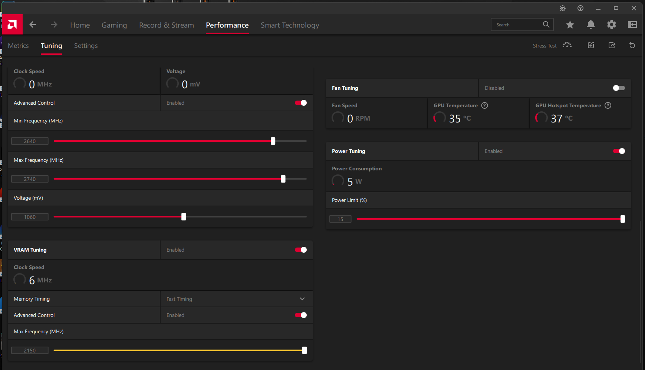Open the bug report tool icon
645x370 pixels.
[562, 8]
